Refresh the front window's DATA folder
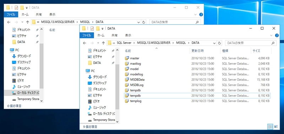Viewport: 284px width, 134px height. 219,43
